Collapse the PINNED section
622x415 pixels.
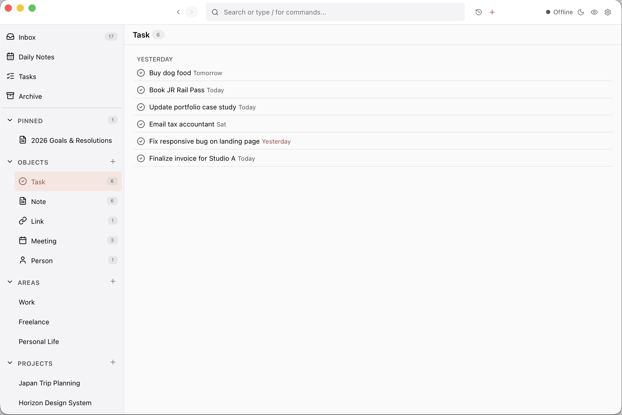pyautogui.click(x=10, y=120)
